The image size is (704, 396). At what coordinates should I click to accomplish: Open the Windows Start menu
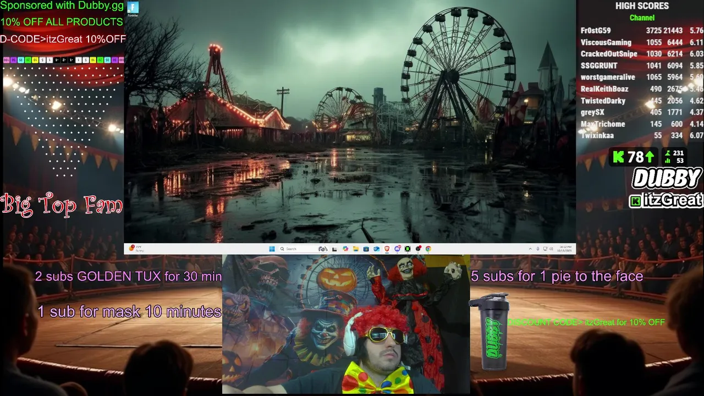click(272, 249)
